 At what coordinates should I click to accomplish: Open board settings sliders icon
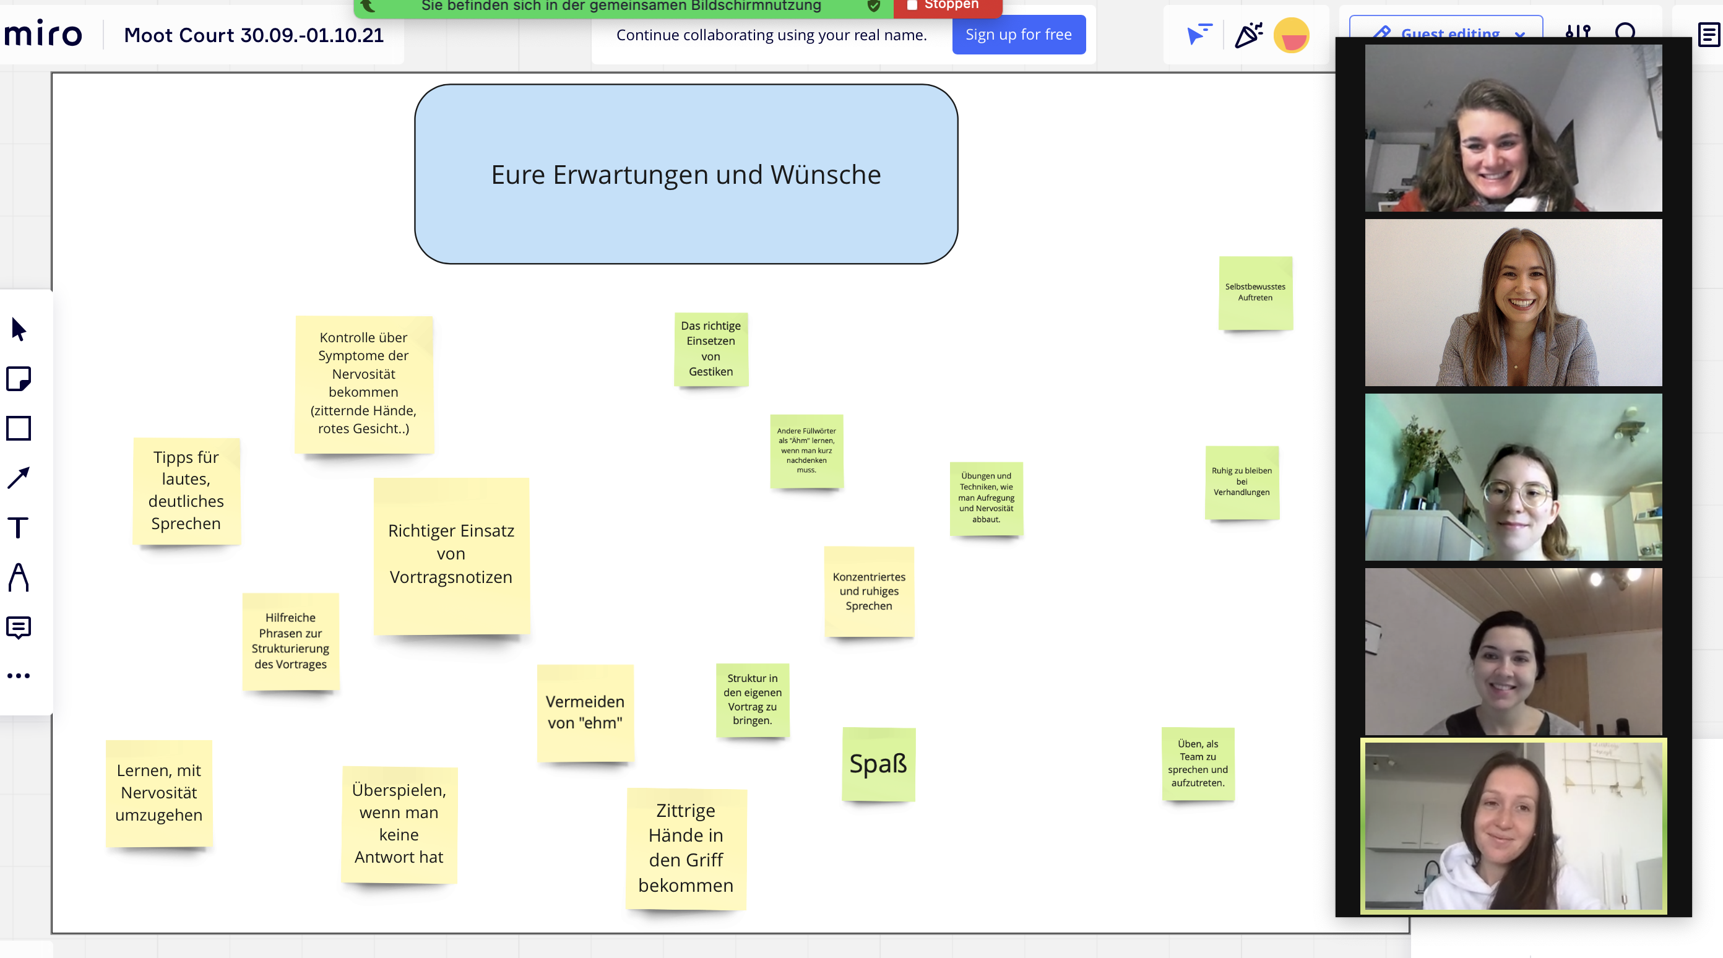coord(1578,30)
